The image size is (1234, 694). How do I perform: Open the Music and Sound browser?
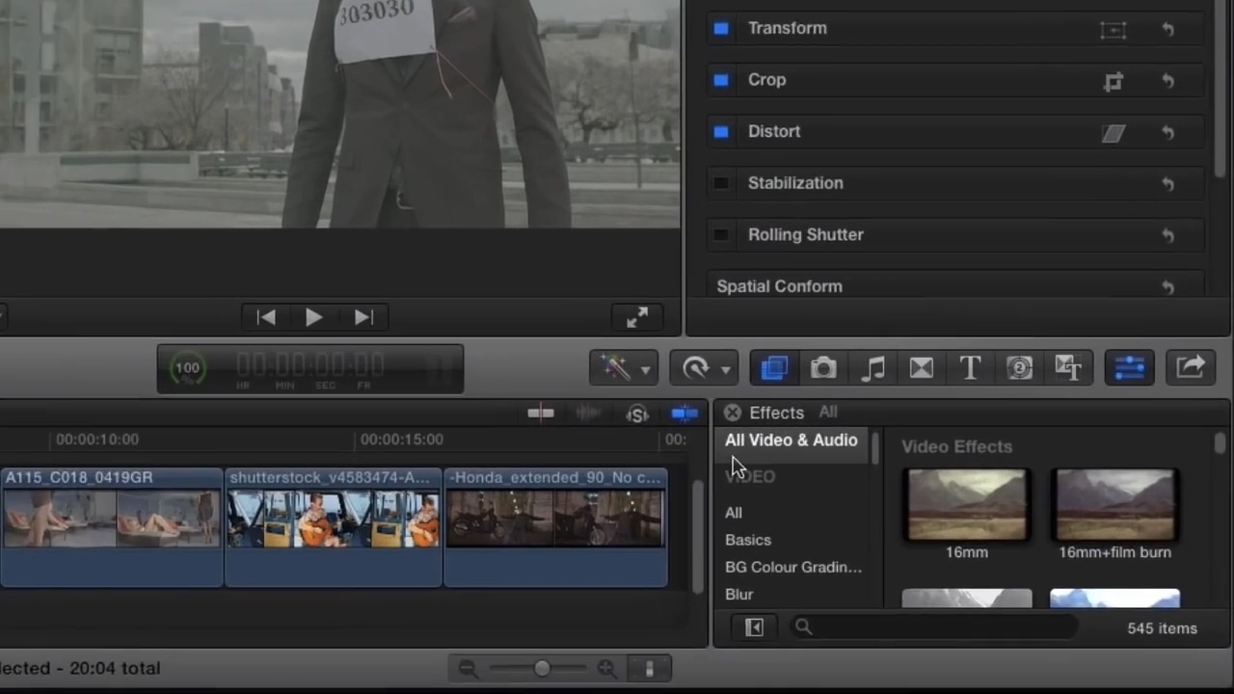click(x=872, y=368)
